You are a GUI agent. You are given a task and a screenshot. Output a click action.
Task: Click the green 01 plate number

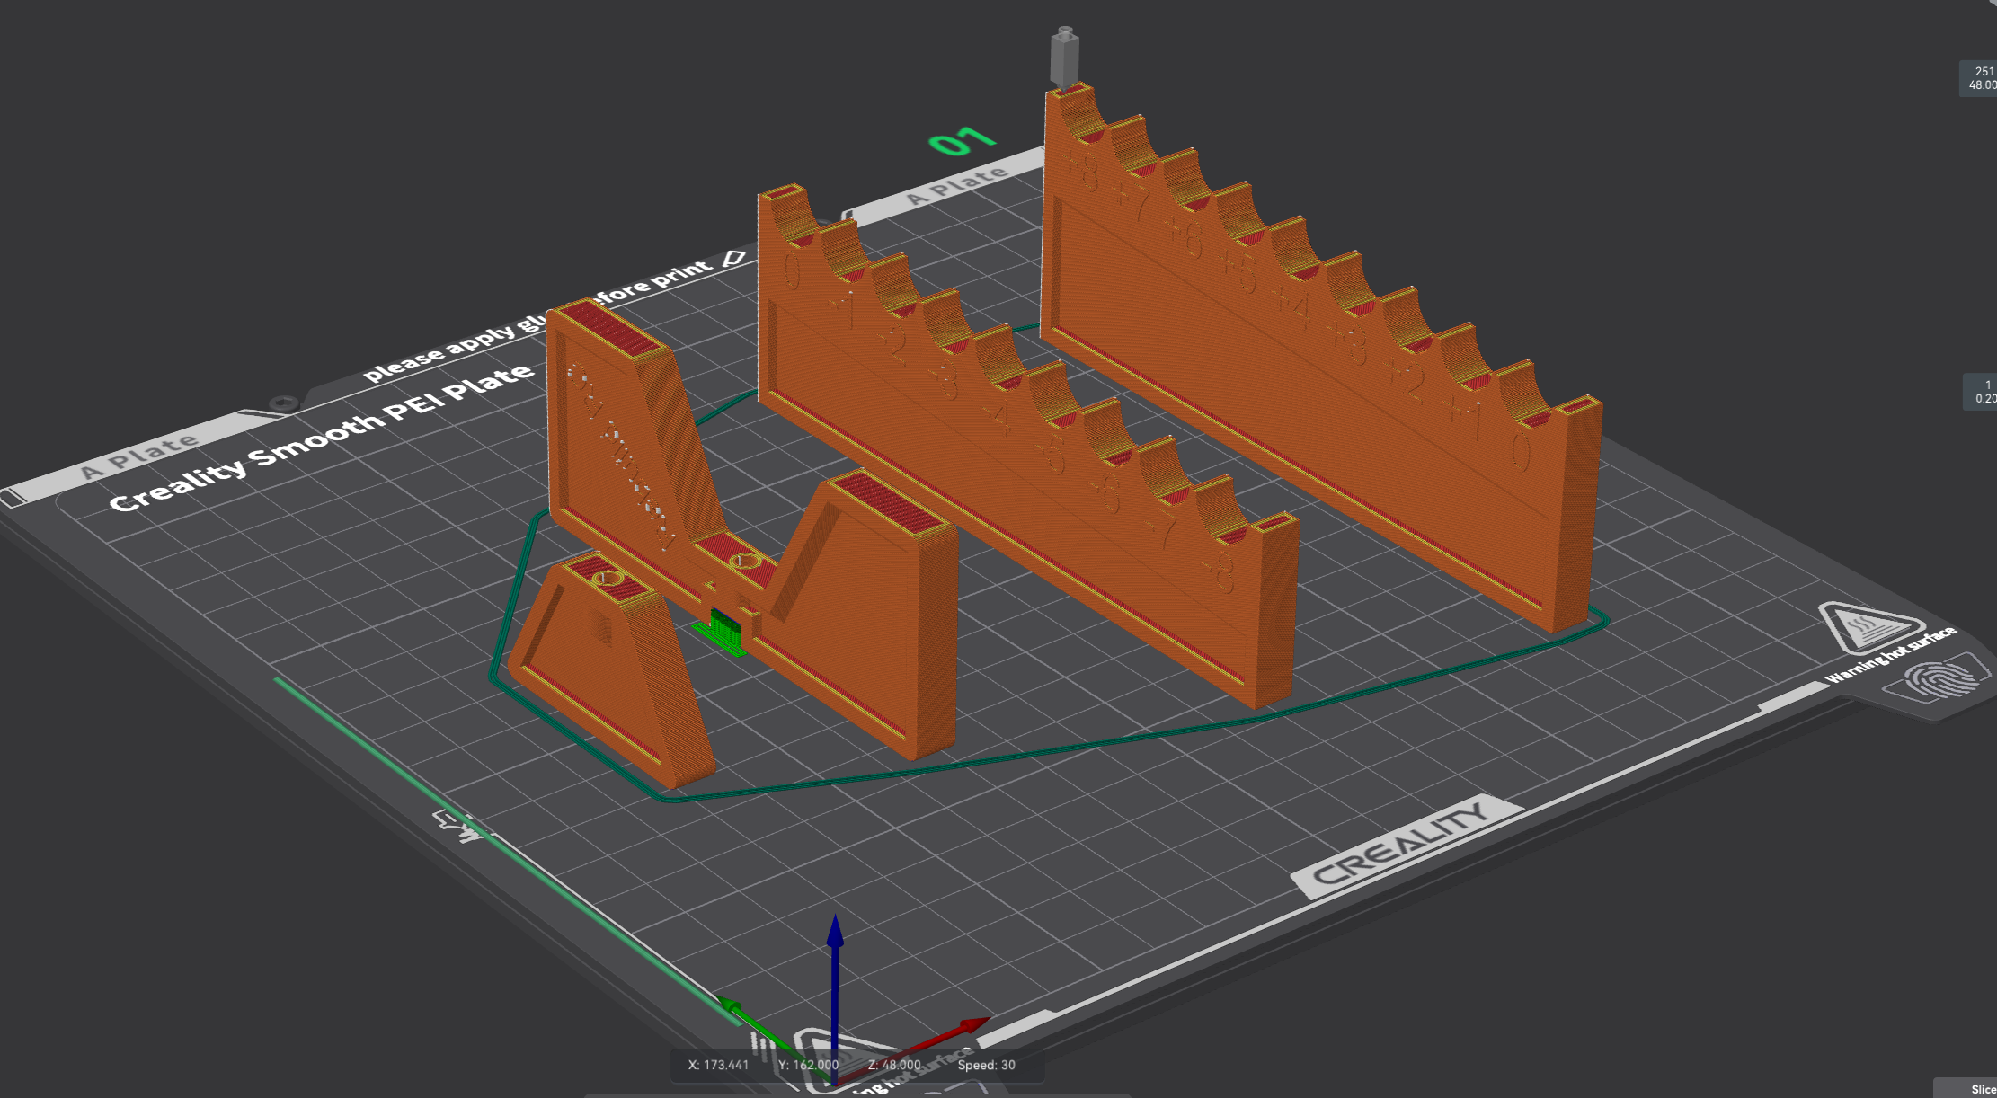click(962, 141)
